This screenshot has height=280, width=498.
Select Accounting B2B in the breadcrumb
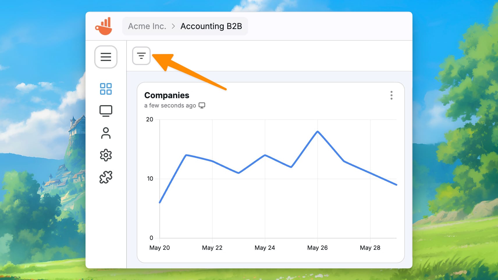(211, 26)
